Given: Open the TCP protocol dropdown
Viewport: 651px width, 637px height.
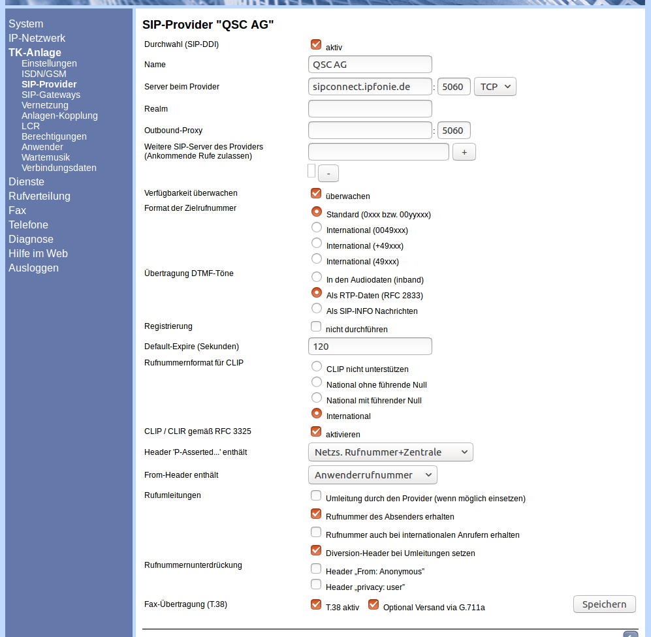Looking at the screenshot, I should [x=495, y=87].
